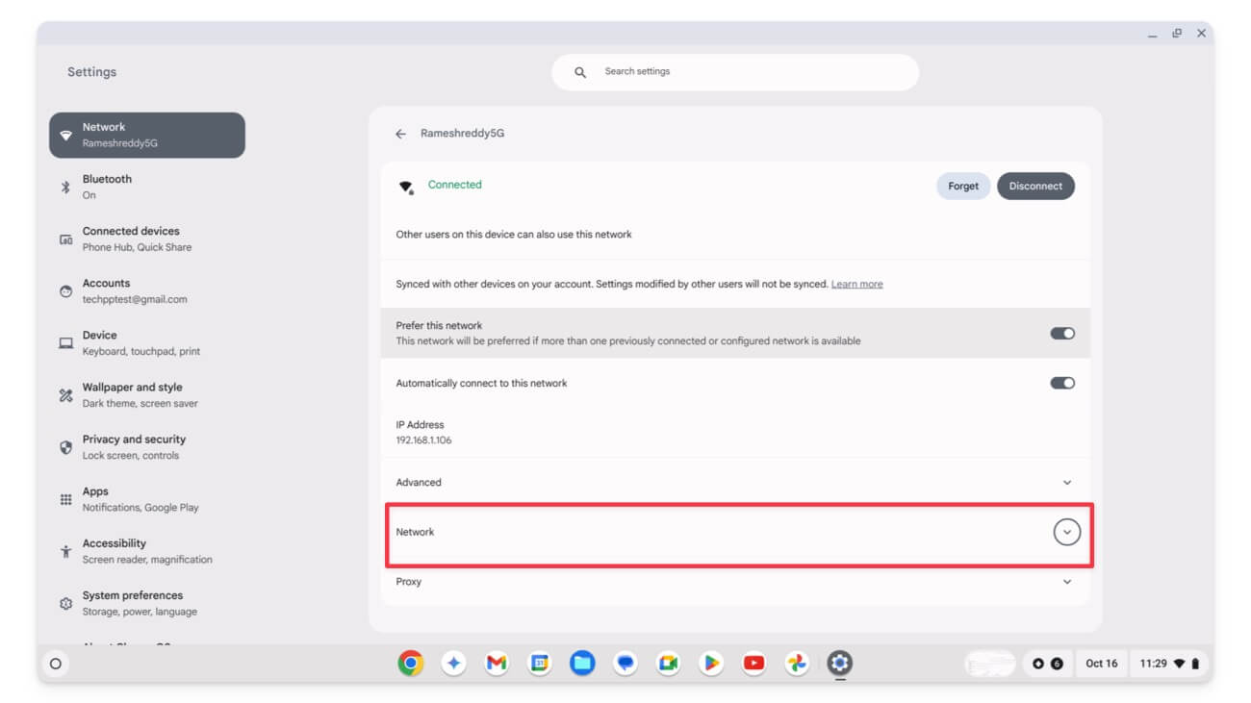
Task: Click the Settings gear on shelf
Action: (840, 663)
